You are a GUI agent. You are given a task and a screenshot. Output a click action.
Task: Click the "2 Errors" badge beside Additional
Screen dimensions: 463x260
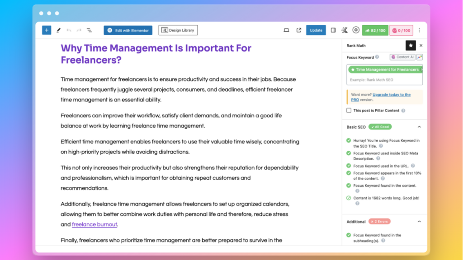[x=379, y=221]
